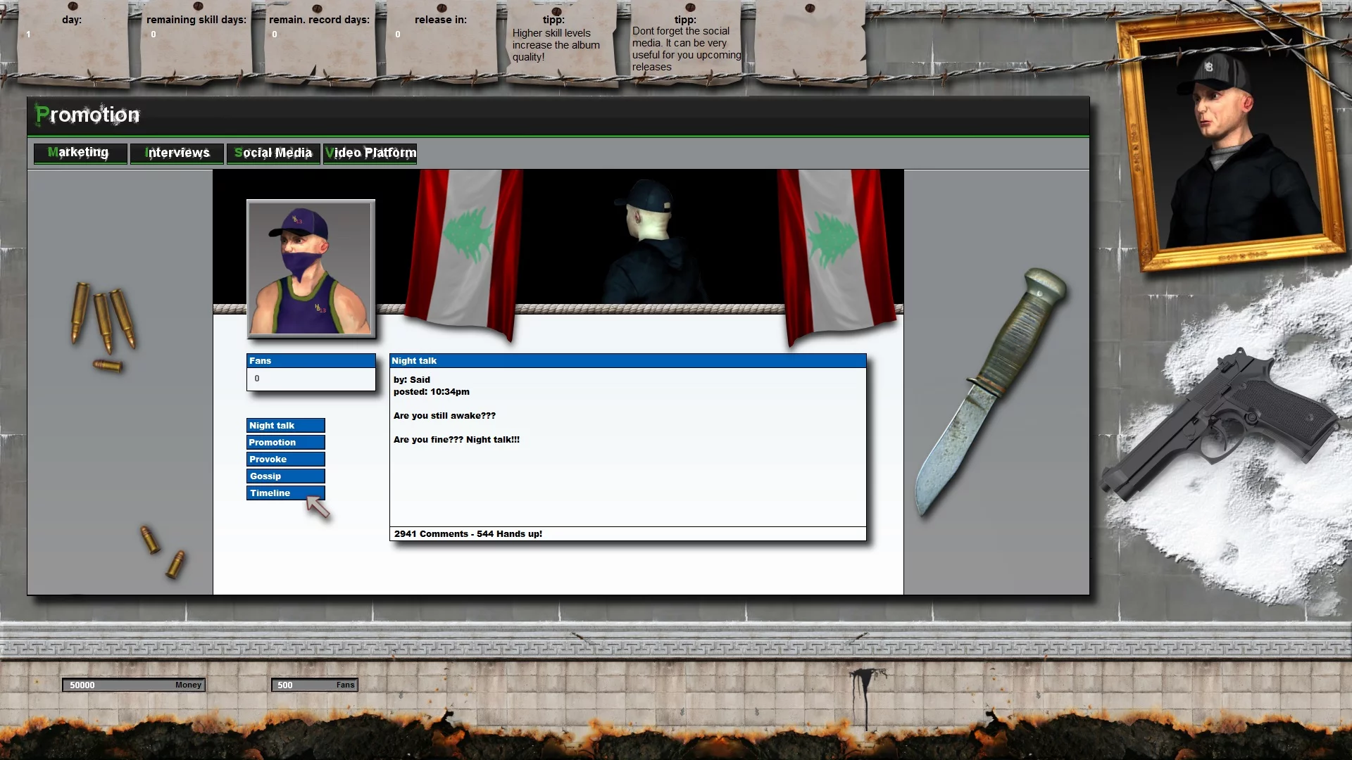Image resolution: width=1352 pixels, height=760 pixels.
Task: Click the combat knife image
Action: 989,391
